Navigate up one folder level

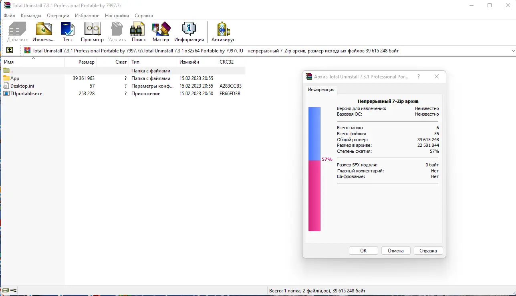pyautogui.click(x=10, y=50)
